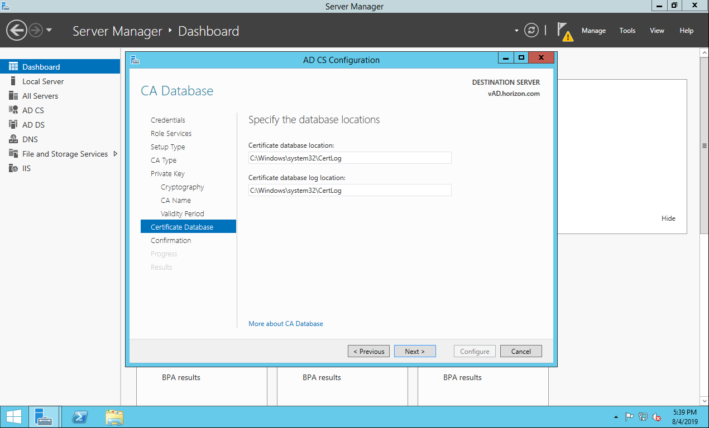Viewport: 709px width, 428px height.
Task: Click the Previous button
Action: 368,351
